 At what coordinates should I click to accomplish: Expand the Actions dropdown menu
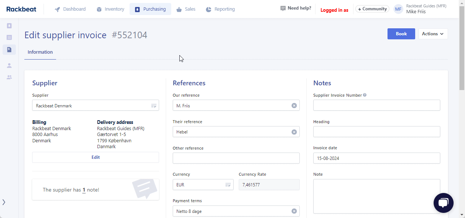(x=433, y=34)
